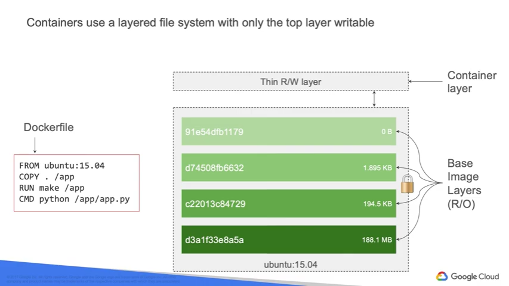509x286 pixels.
Task: Click the Container layer label
Action: coord(471,82)
